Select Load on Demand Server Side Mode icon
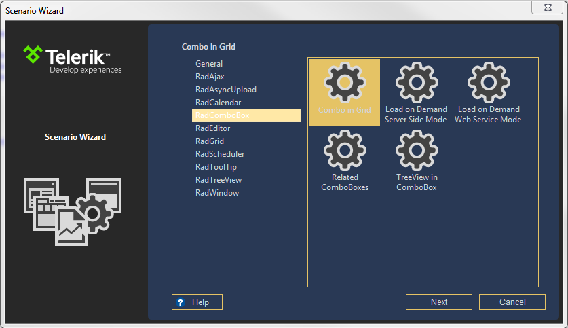This screenshot has width=568, height=328. click(x=417, y=83)
